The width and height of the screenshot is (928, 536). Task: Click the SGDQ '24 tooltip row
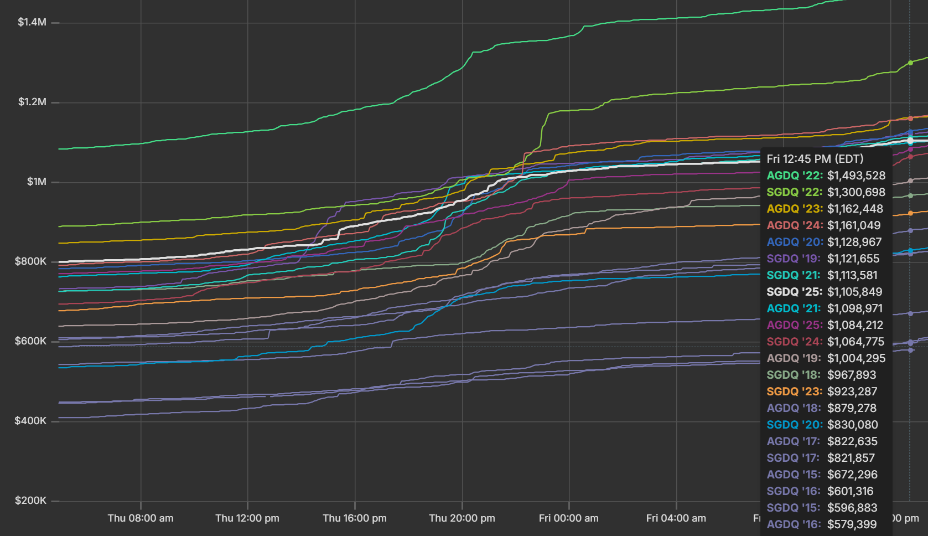point(826,342)
